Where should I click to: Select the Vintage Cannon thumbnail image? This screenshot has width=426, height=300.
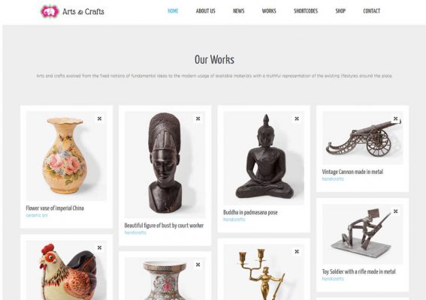(x=362, y=138)
